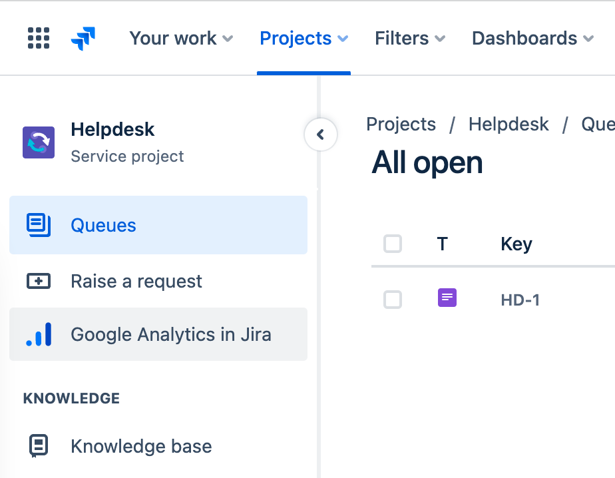Open the Filters dropdown menu
The height and width of the screenshot is (478, 615).
point(409,39)
